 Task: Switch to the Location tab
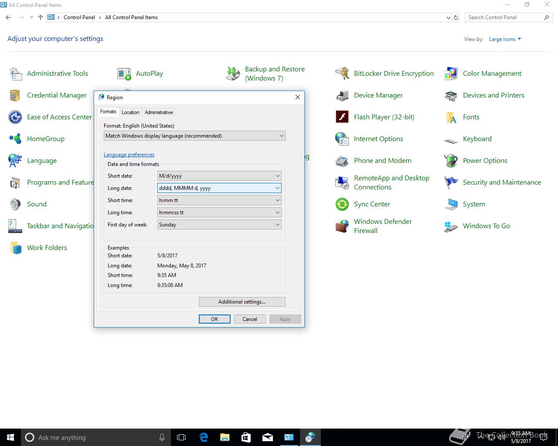pyautogui.click(x=130, y=112)
